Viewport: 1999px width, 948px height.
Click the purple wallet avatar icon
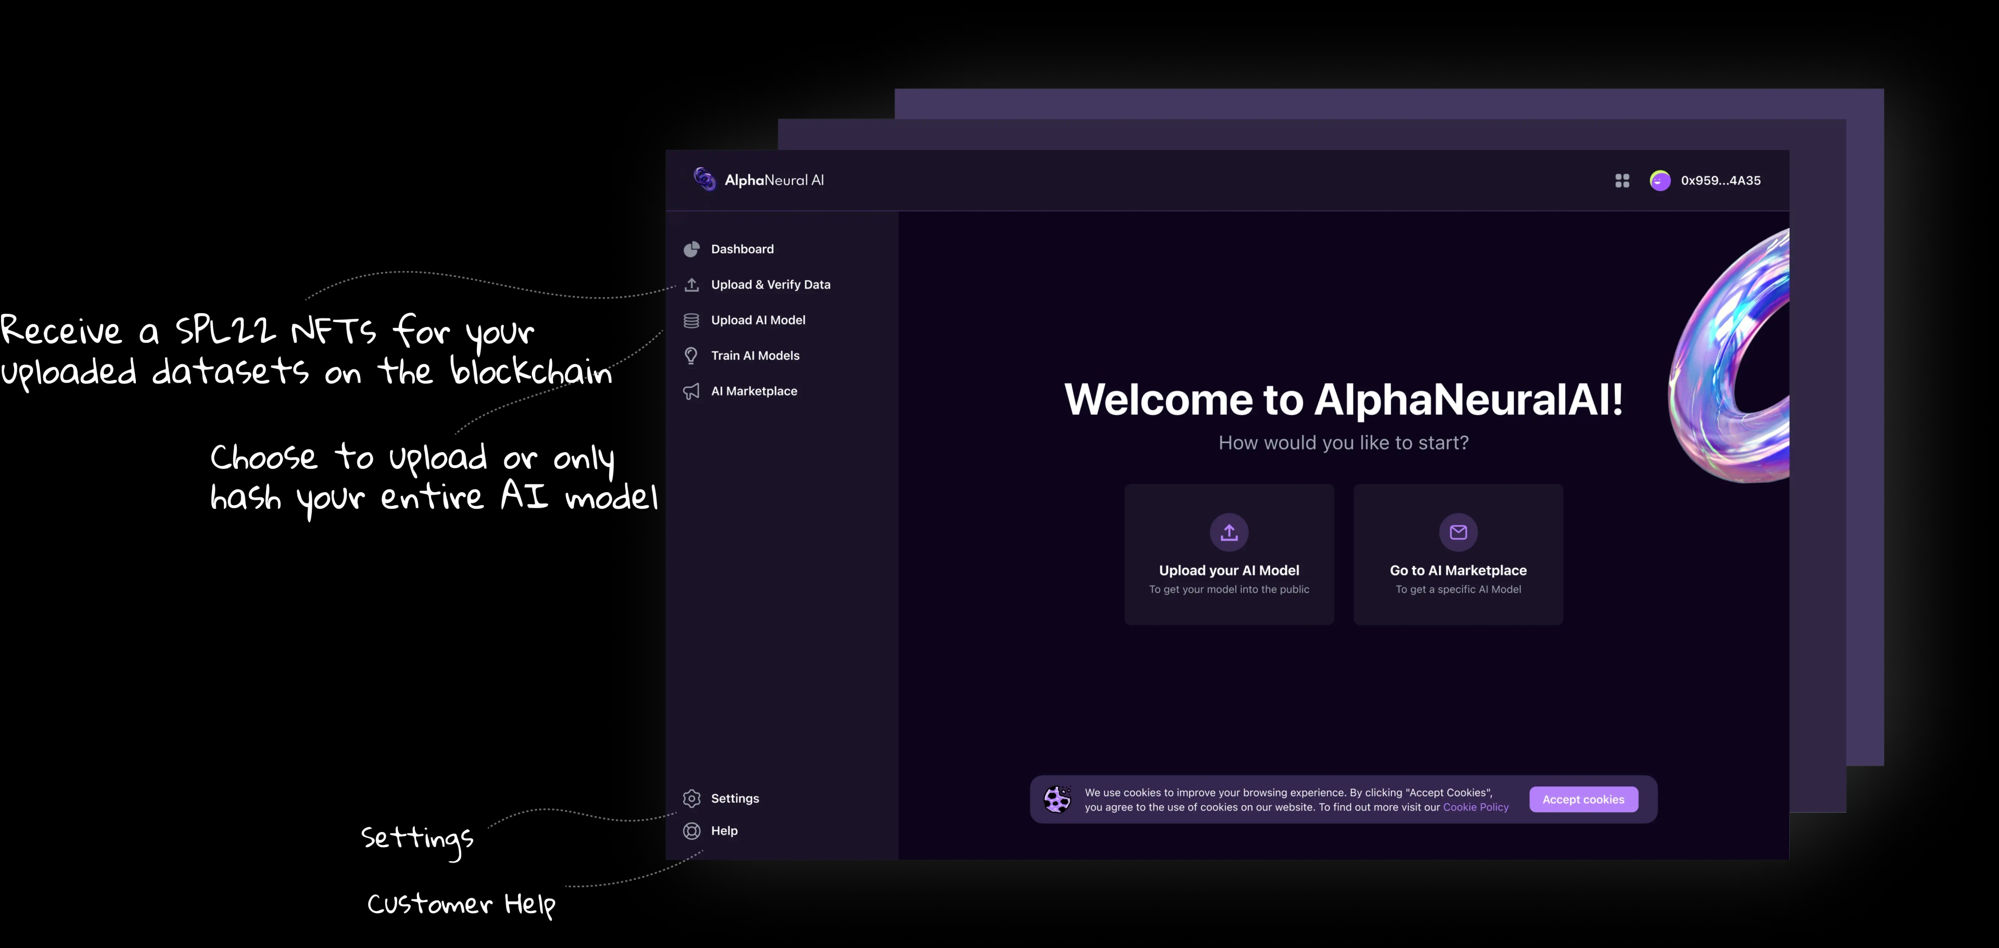[1660, 181]
